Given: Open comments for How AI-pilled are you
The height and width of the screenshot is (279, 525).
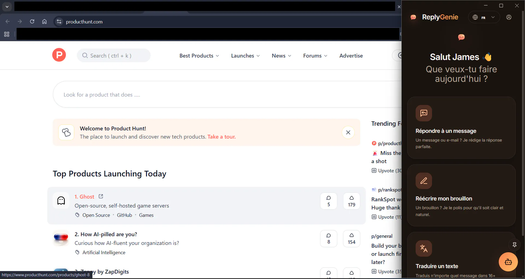Looking at the screenshot, I should pos(329,239).
